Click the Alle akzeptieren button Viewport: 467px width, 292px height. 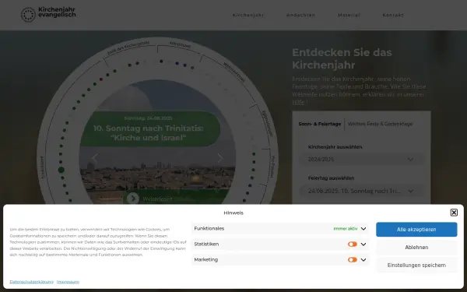tap(416, 230)
